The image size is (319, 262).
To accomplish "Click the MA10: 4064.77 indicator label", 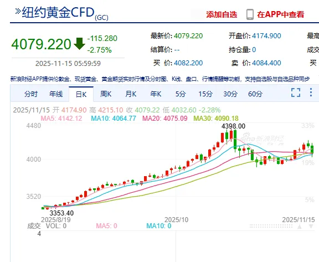I will click(114, 119).
